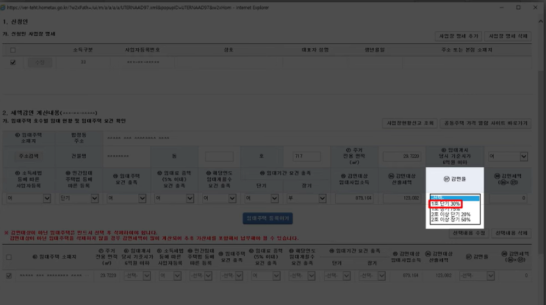This screenshot has height=305, width=546.
Task: Open the 임대료 증액 (5% 이내) dropdown in the input form
Action: click(x=174, y=198)
